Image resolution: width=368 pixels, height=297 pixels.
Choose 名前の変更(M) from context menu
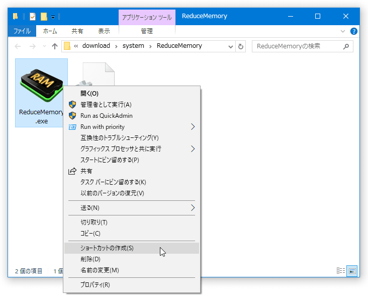[x=132, y=270]
